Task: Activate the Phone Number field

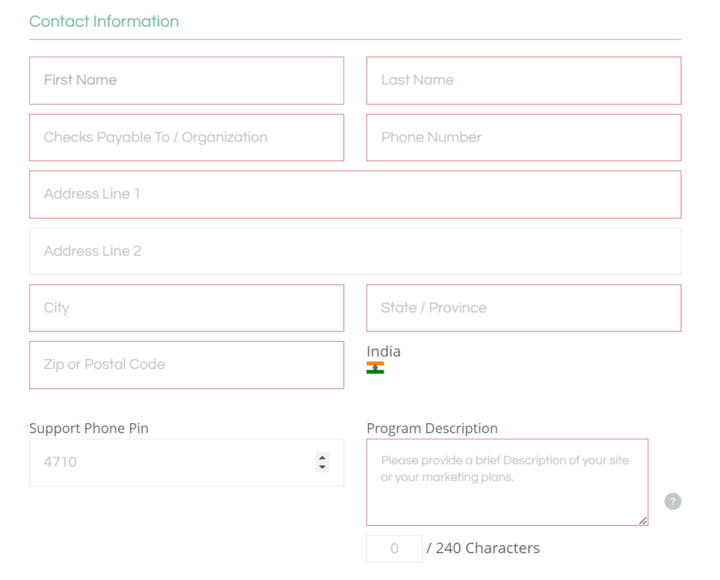Action: tap(523, 137)
